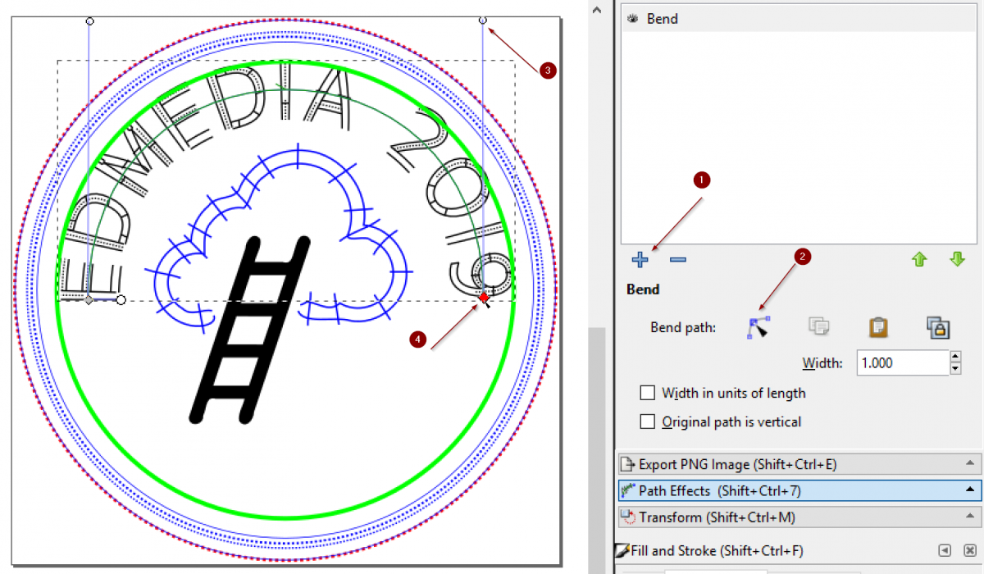Focus the Width value field
The height and width of the screenshot is (574, 984).
[902, 362]
